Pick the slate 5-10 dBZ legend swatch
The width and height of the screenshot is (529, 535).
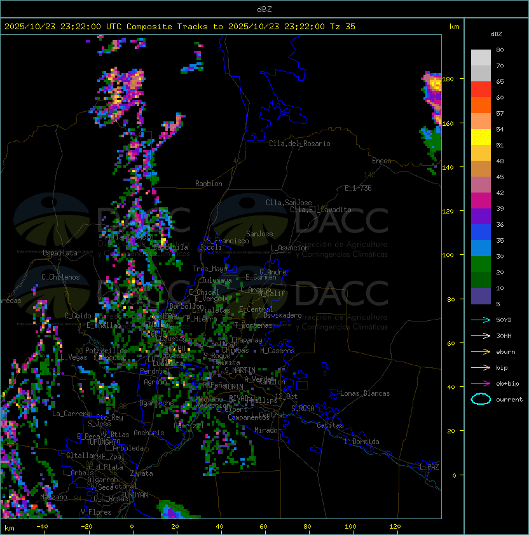(481, 296)
